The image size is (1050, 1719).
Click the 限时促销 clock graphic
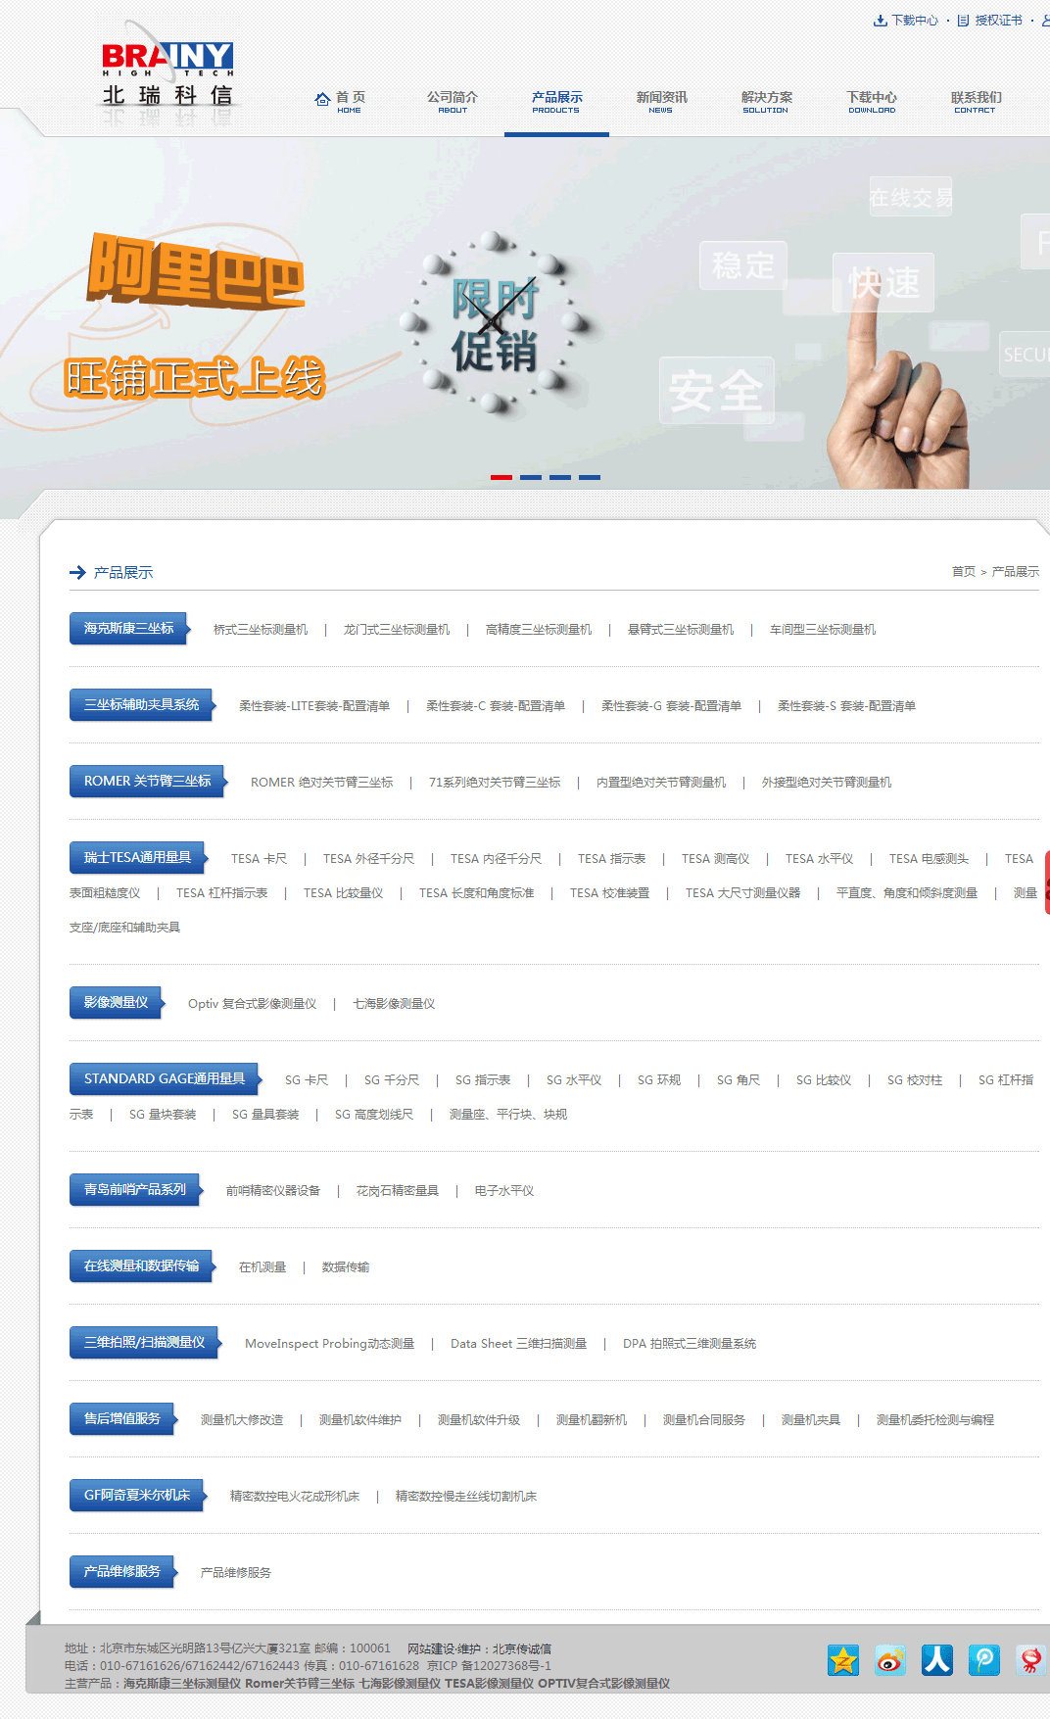(496, 322)
